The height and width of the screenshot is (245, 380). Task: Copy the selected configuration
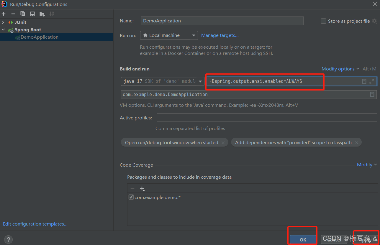[23, 14]
